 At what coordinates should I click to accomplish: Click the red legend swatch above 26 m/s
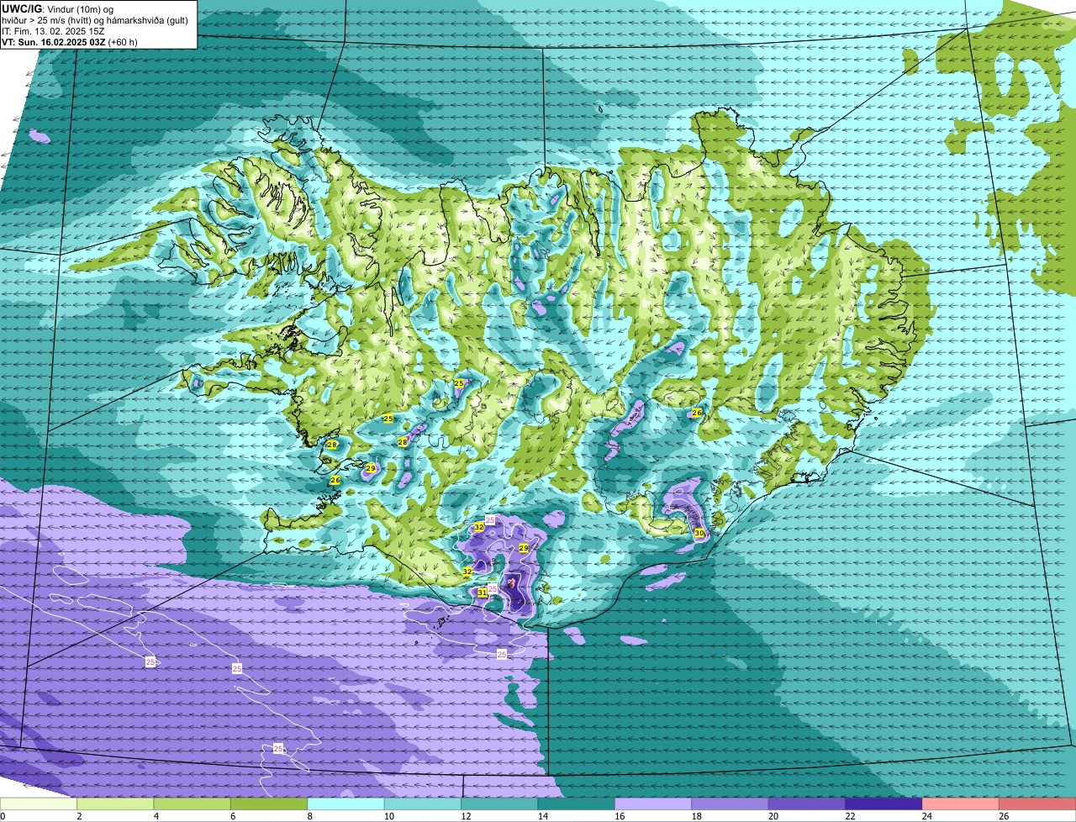tap(1037, 804)
